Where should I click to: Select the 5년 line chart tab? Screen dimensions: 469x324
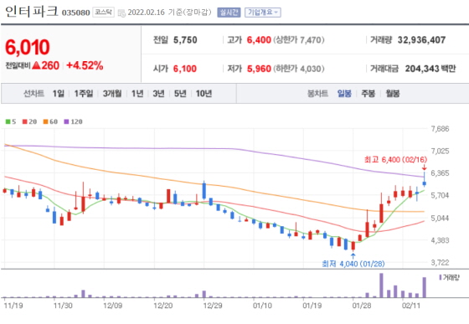tap(180, 94)
